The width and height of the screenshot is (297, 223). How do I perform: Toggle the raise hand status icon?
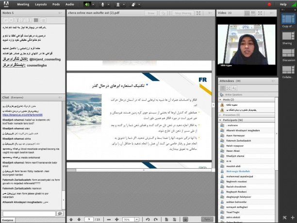click(133, 4)
